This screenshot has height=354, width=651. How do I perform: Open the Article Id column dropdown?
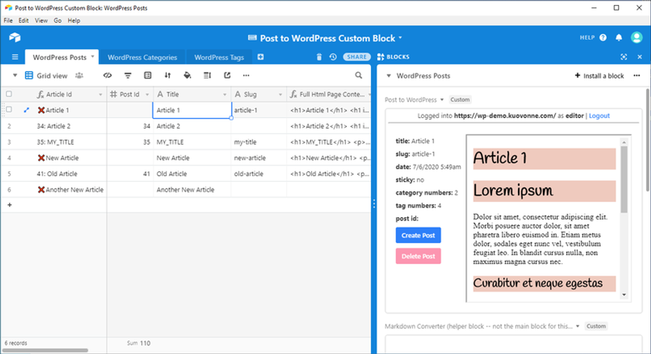[100, 95]
